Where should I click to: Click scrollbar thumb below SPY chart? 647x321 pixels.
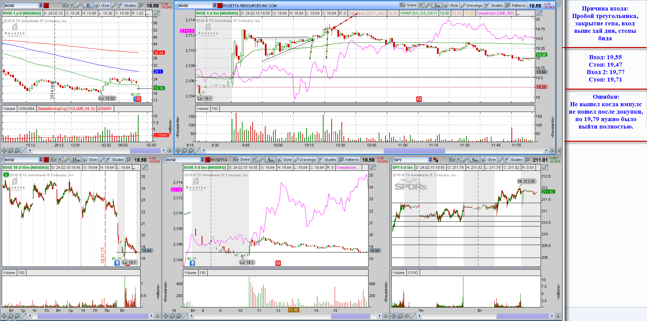523,316
